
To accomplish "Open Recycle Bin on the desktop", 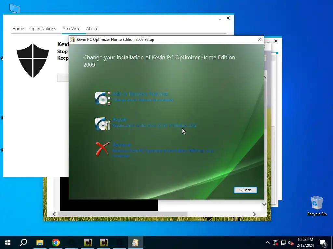I will point(317,206).
